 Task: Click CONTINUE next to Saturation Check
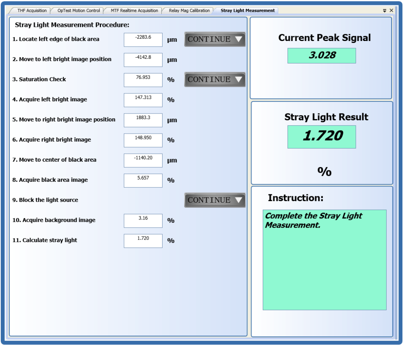click(x=214, y=79)
